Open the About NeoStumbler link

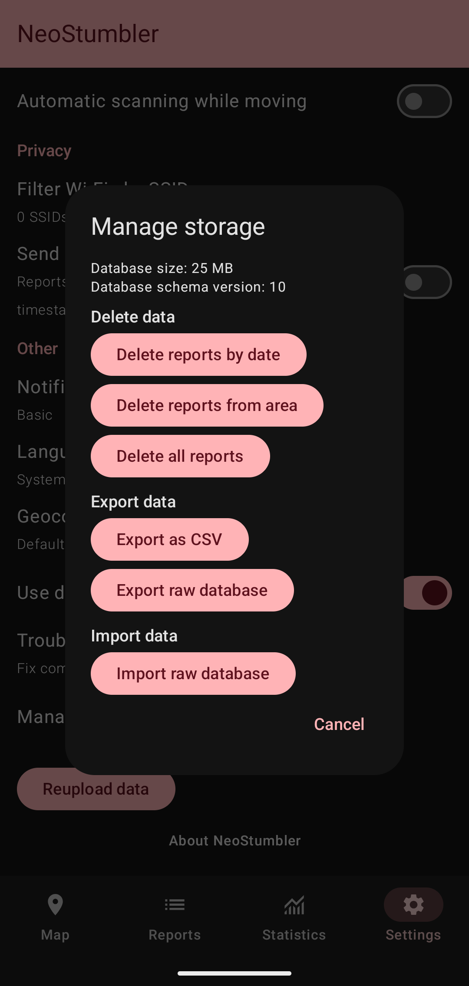234,841
